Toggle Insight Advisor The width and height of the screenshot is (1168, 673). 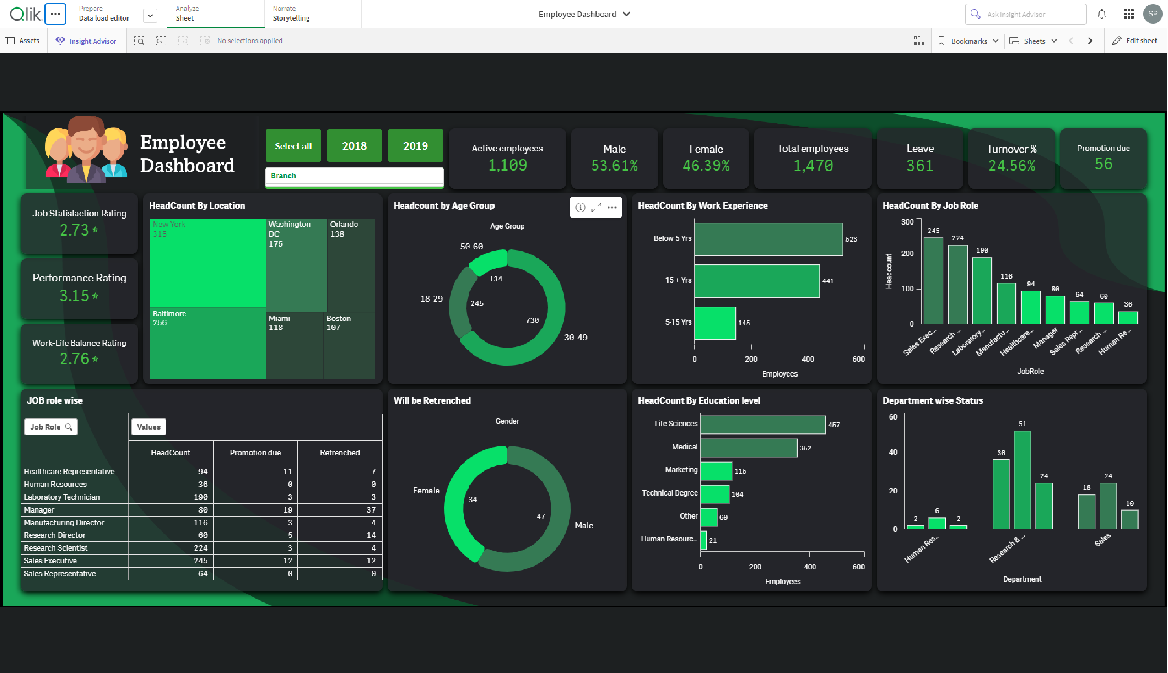[x=87, y=41]
